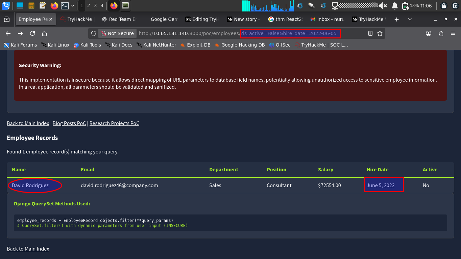This screenshot has height=259, width=461.
Task: Open the file manager launcher in panel
Action: [x=31, y=5]
